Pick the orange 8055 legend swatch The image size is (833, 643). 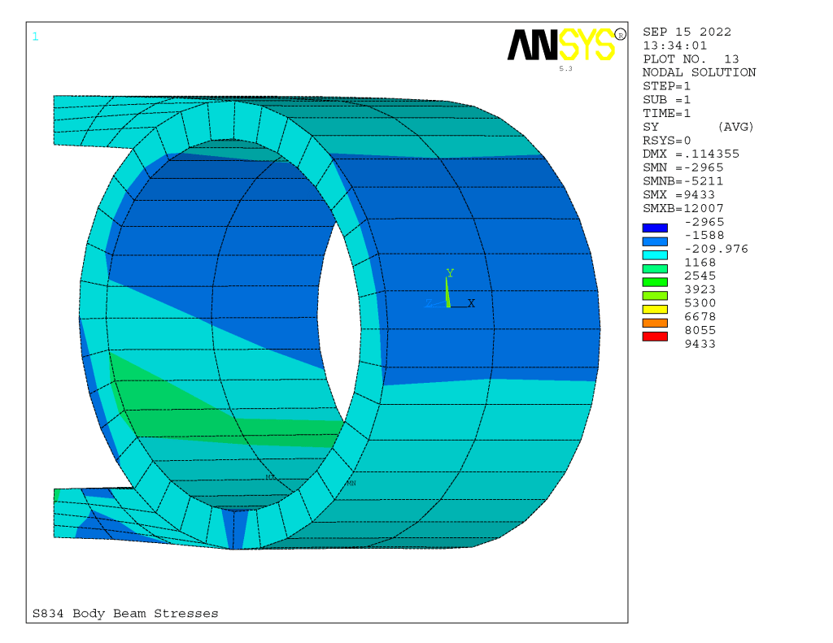[x=655, y=323]
